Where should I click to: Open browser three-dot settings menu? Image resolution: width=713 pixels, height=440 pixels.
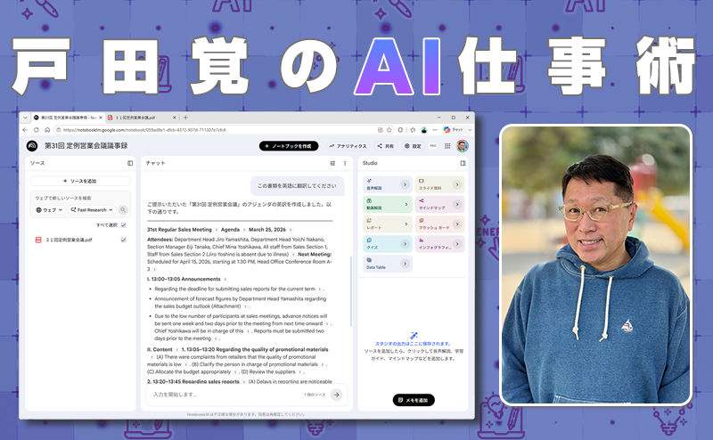435,130
